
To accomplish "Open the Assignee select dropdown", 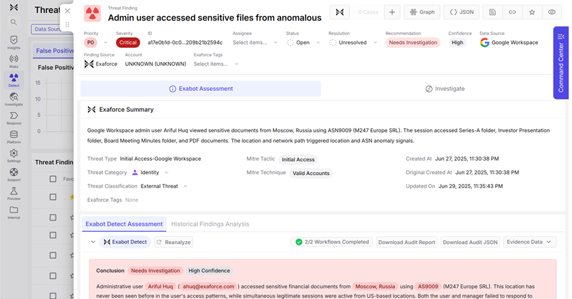I will click(256, 42).
